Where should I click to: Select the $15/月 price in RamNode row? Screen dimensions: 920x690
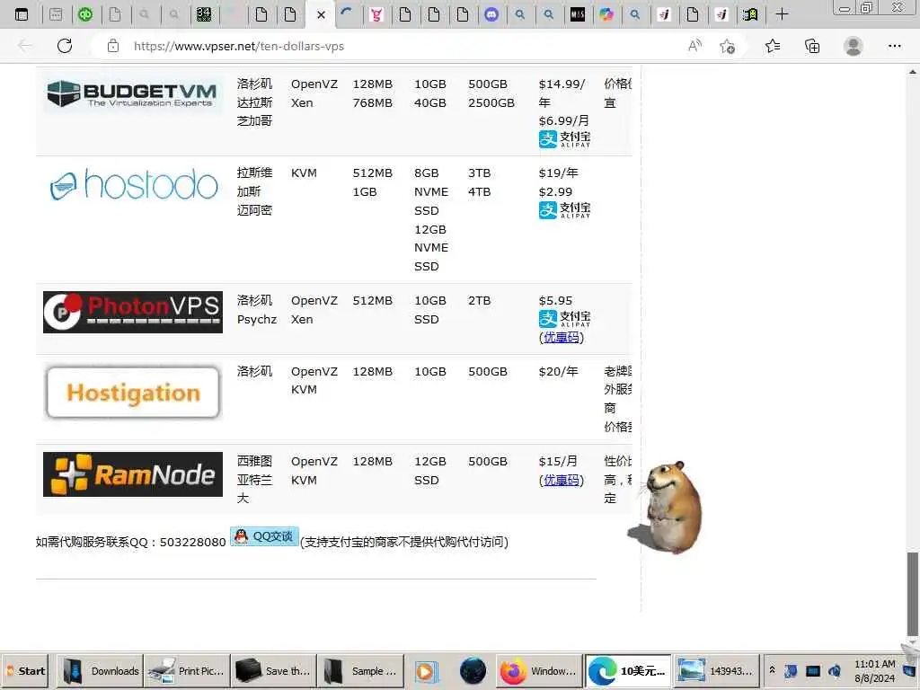558,461
